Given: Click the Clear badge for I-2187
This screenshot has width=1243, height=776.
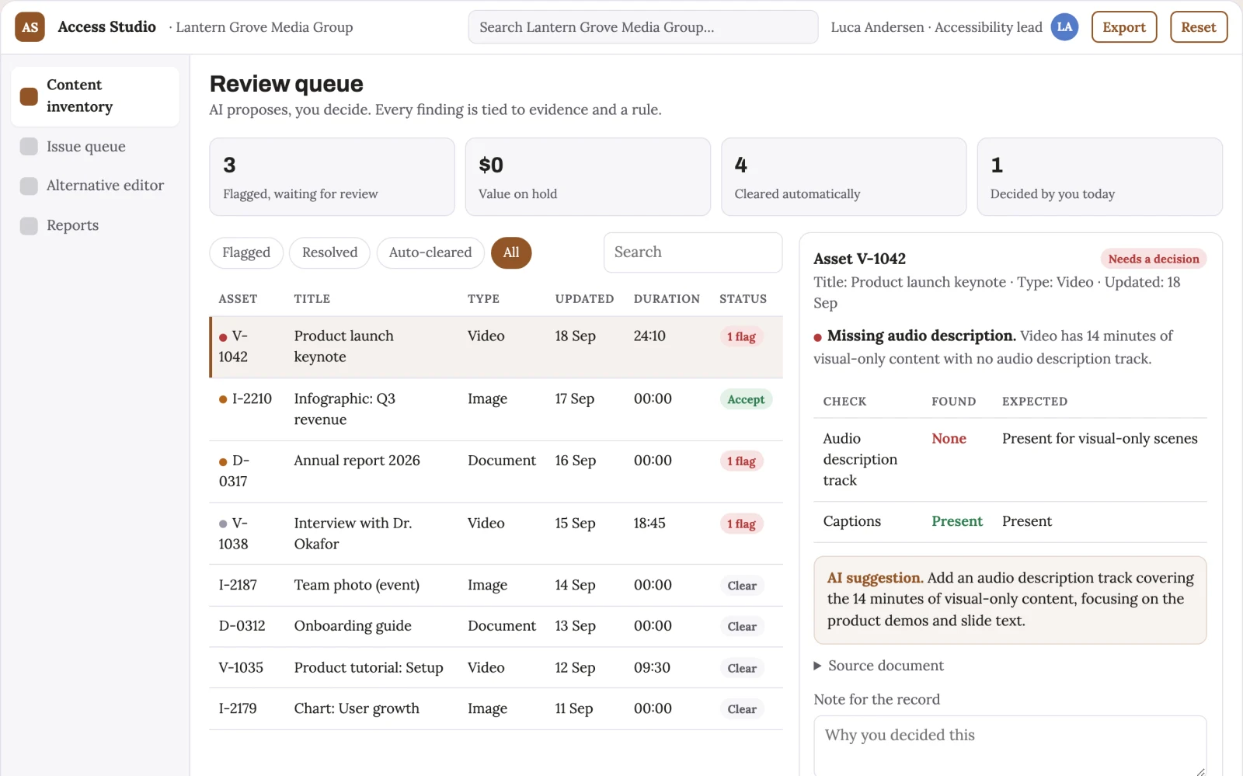Looking at the screenshot, I should point(742,586).
